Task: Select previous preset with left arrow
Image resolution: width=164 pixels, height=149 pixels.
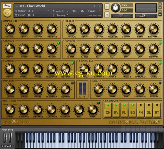Action: [x=94, y=6]
